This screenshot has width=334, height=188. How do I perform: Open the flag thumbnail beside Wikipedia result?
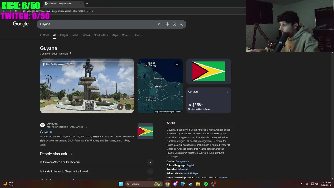(x=145, y=131)
